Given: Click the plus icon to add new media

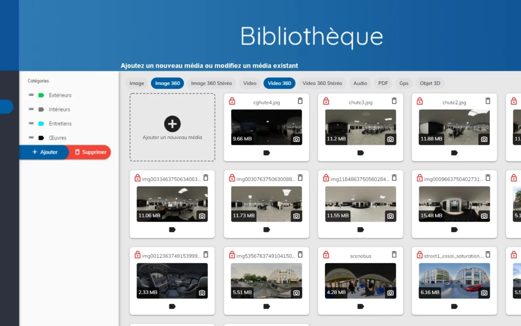Looking at the screenshot, I should [172, 124].
